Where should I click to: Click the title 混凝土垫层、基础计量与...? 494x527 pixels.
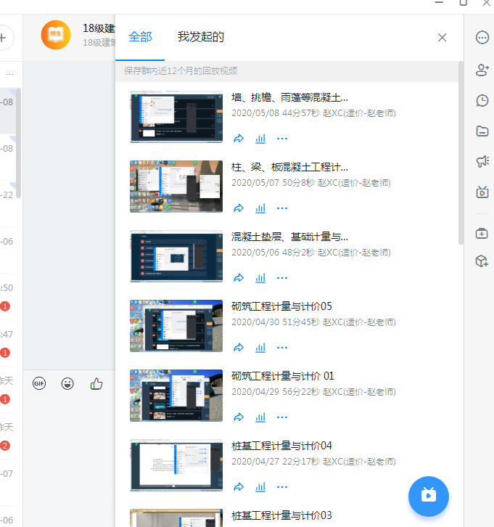pyautogui.click(x=290, y=237)
